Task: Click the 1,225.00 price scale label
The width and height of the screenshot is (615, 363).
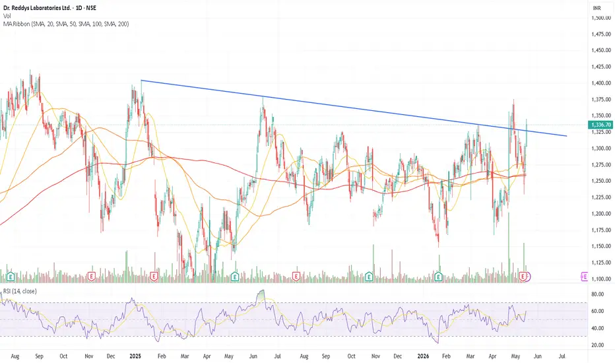Action: coord(601,197)
